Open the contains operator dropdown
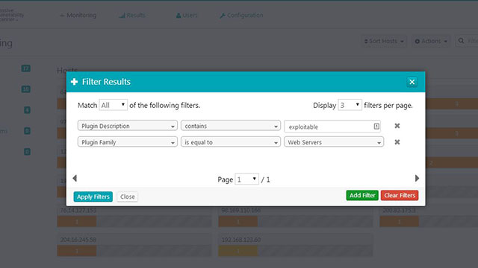 click(231, 126)
